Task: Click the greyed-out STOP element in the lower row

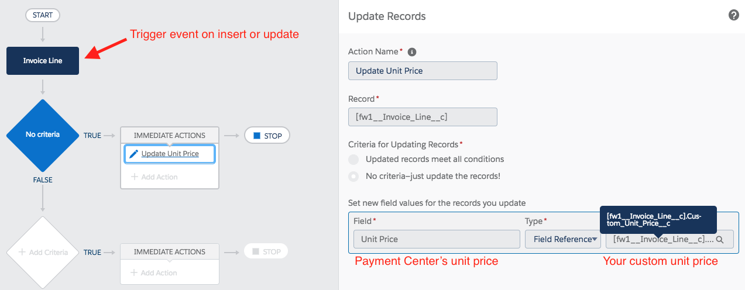Action: click(x=266, y=252)
